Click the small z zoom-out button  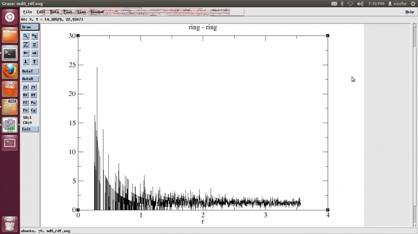pyautogui.click(x=34, y=45)
